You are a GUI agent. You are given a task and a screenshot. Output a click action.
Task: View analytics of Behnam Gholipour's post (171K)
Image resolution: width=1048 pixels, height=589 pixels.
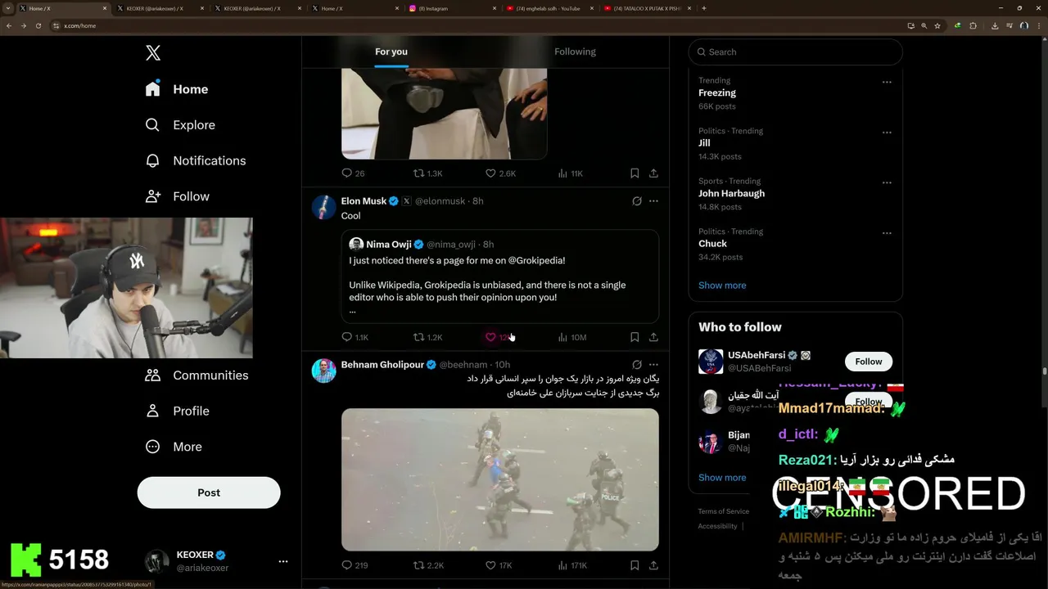coord(572,565)
